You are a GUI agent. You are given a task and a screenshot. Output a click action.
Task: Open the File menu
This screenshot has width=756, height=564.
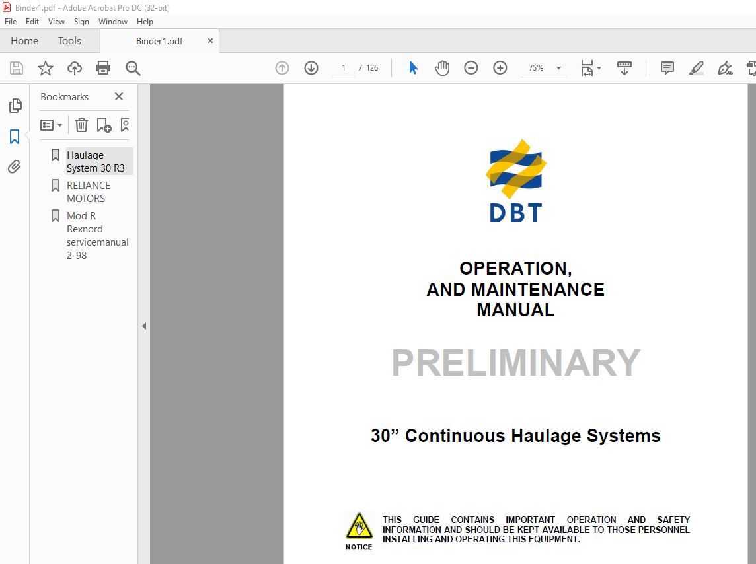pyautogui.click(x=11, y=22)
